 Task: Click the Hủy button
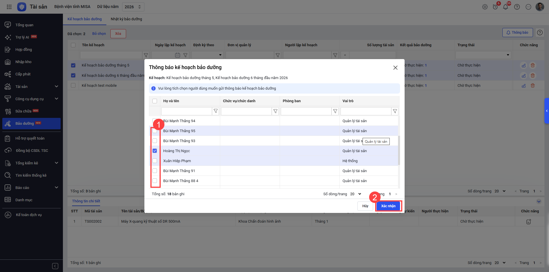pyautogui.click(x=365, y=206)
